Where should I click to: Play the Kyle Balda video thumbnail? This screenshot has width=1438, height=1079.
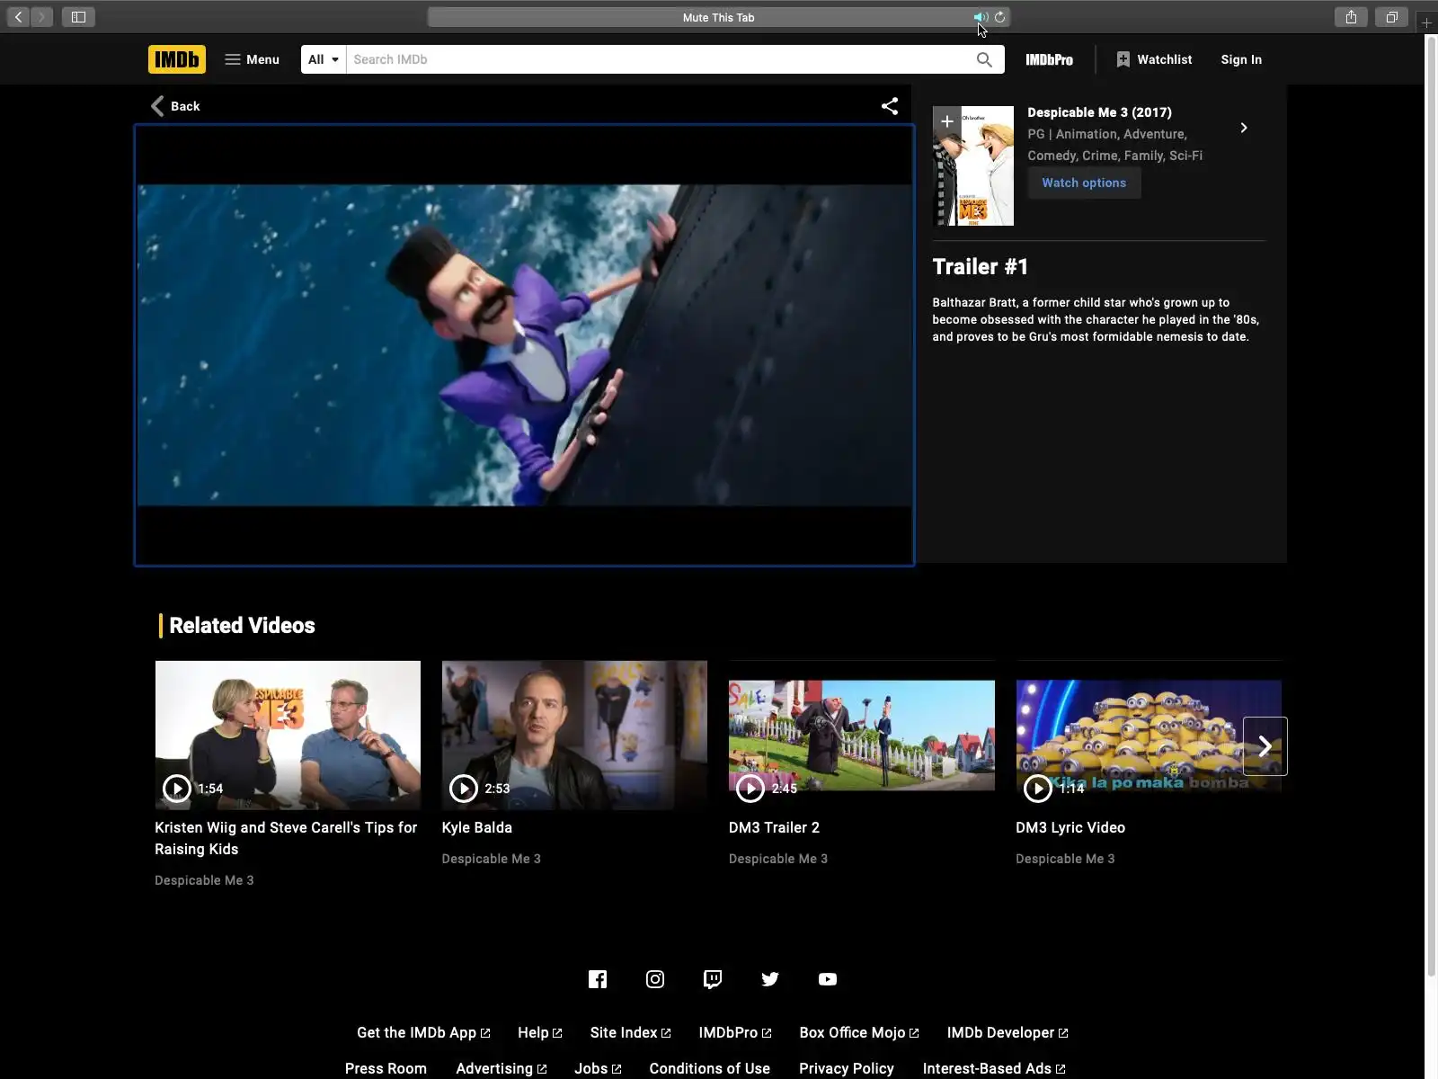[574, 735]
